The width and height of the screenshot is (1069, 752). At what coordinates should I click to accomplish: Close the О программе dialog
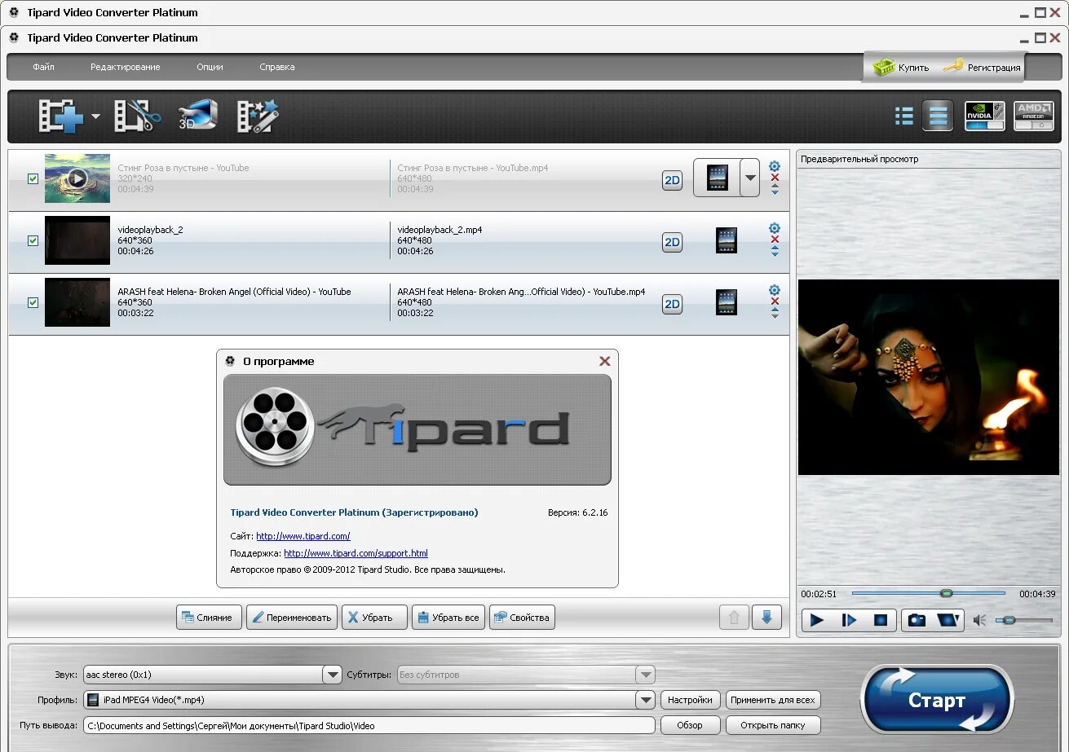point(605,361)
